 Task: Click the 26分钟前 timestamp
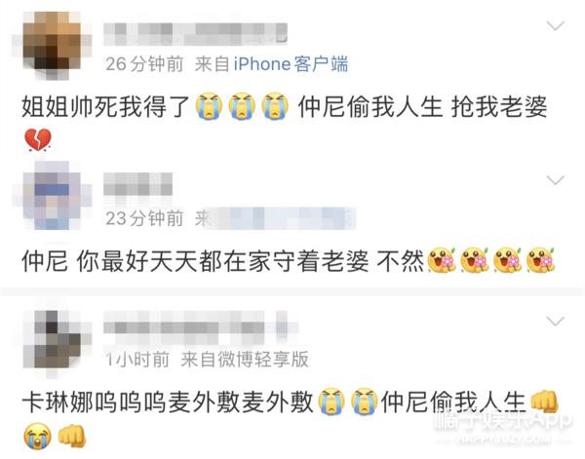[x=144, y=64]
